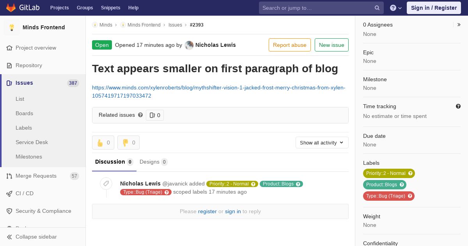Open the minds.com blog URL link
Viewport: 468px width, 246px height.
coord(218,92)
